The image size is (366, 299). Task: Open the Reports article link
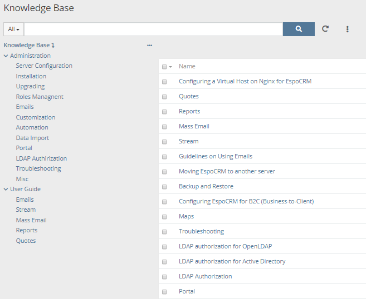(189, 112)
